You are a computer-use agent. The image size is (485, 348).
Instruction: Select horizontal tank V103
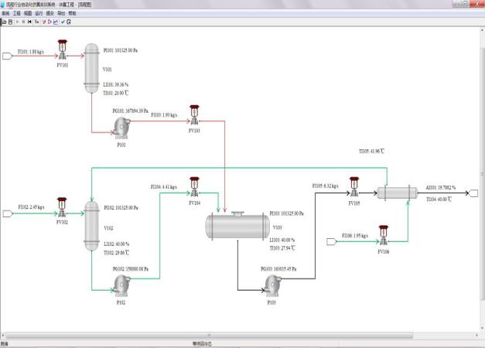237,226
